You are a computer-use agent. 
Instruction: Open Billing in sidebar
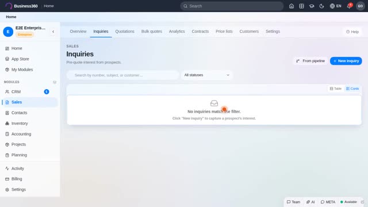click(x=30, y=179)
